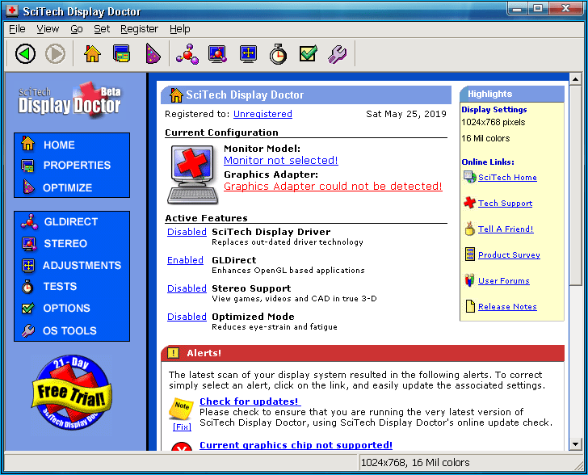Open PROPERTIES from the sidebar
This screenshot has width=588, height=475.
[x=77, y=165]
